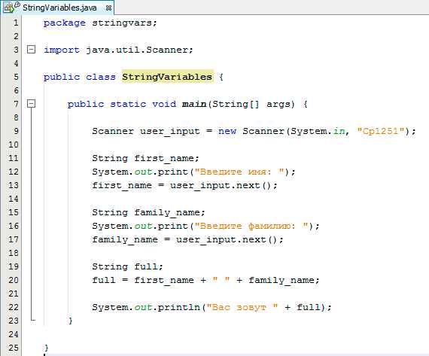Viewport: 429px width, 356px height.
Task: Click the first_name assignment on line 13
Action: [184, 185]
